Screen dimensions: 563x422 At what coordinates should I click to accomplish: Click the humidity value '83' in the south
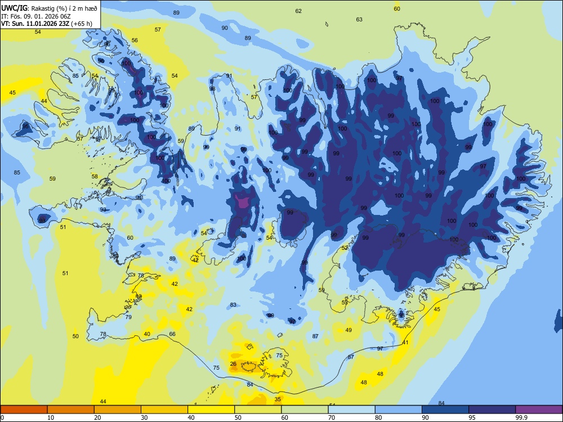234,304
